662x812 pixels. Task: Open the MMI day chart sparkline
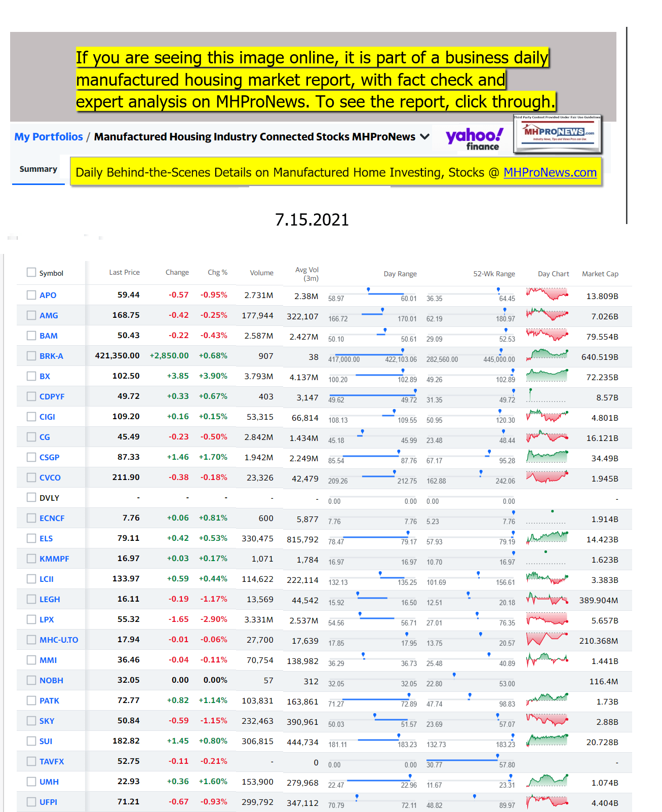[547, 659]
